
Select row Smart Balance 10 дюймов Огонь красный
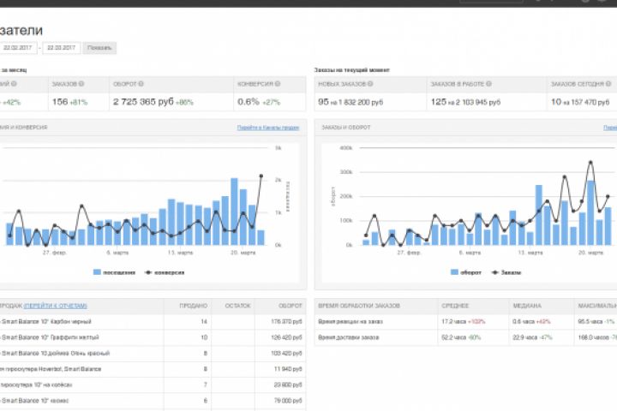coord(153,353)
